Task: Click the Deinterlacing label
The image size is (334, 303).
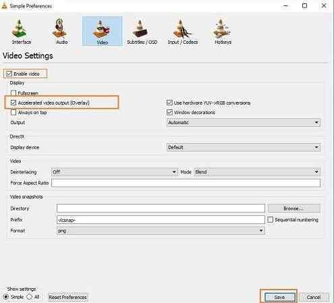Action: [x=24, y=172]
